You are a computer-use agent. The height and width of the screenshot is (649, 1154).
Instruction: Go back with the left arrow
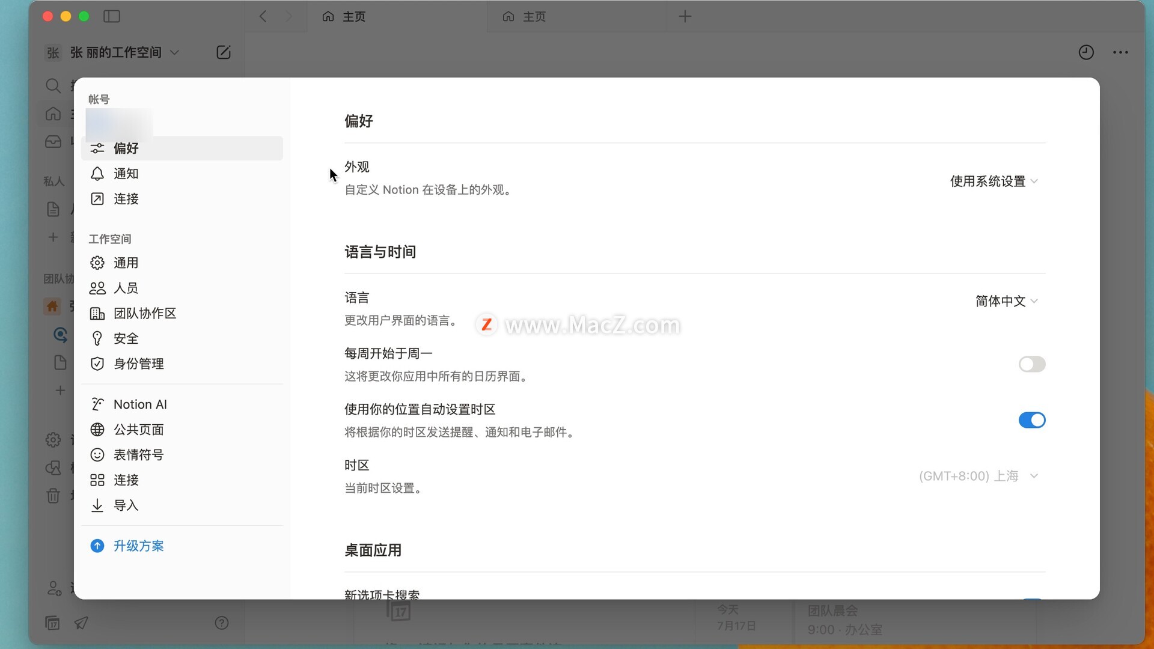[263, 16]
